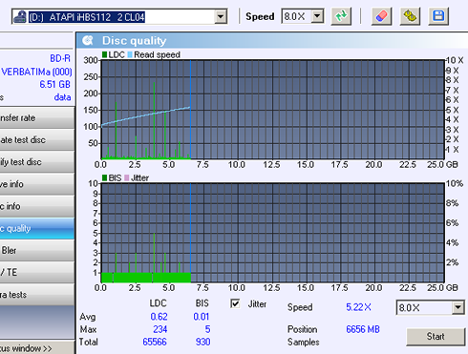
Task: Click the yellow copy disc icon
Action: (x=410, y=16)
